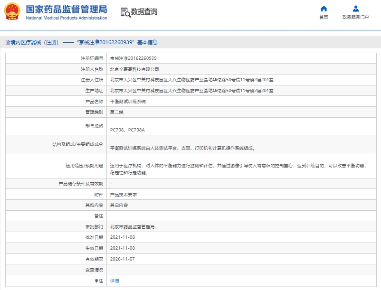381x290 pixels.
Task: Click the 产品储存条件及有效期 label
Action: tap(81, 184)
